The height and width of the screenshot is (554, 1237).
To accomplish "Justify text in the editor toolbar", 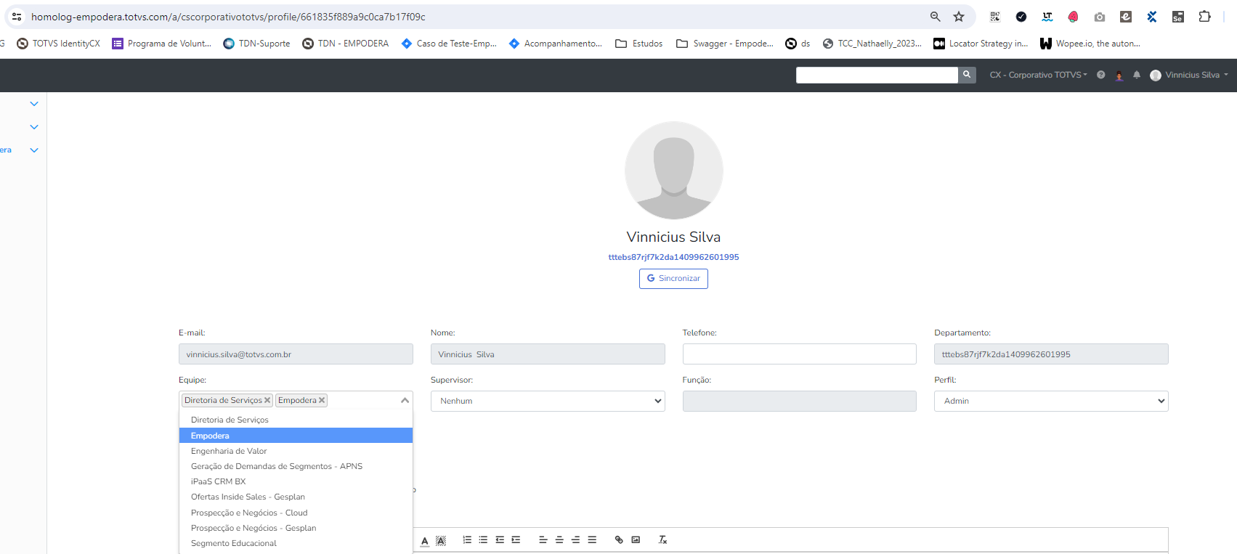I will (592, 539).
